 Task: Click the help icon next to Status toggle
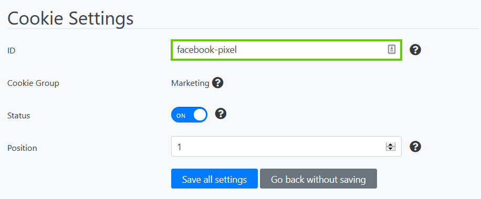[221, 114]
